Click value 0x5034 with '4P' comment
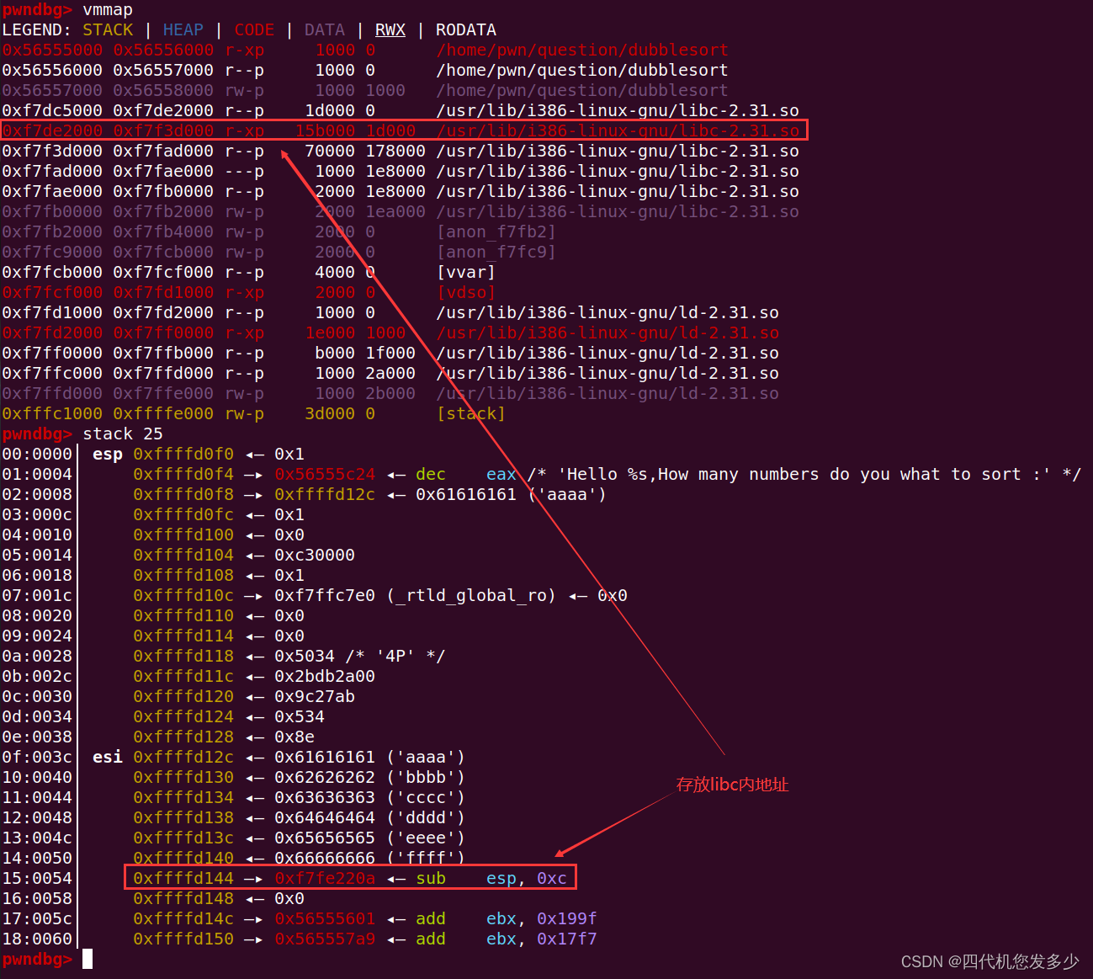 tap(305, 657)
